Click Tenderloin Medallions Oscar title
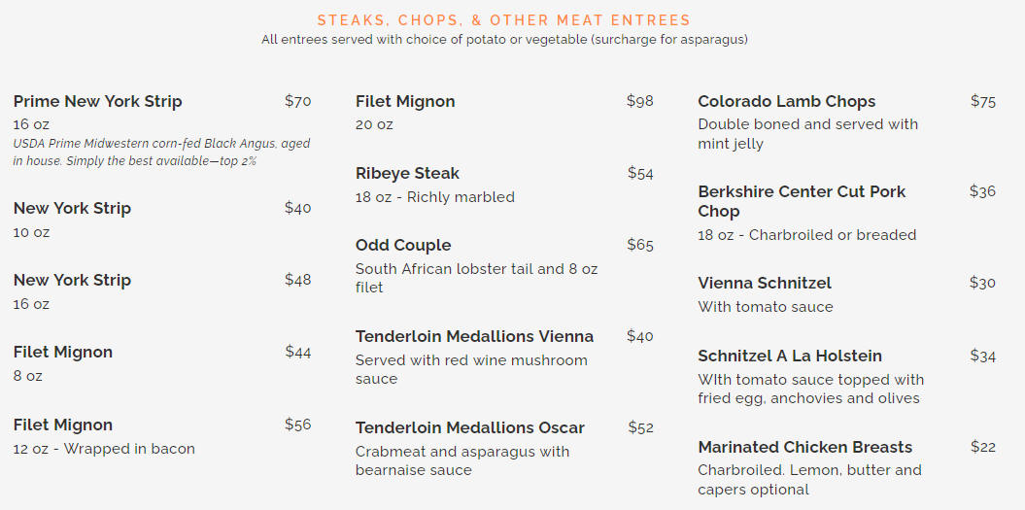This screenshot has width=1025, height=510. (x=470, y=427)
